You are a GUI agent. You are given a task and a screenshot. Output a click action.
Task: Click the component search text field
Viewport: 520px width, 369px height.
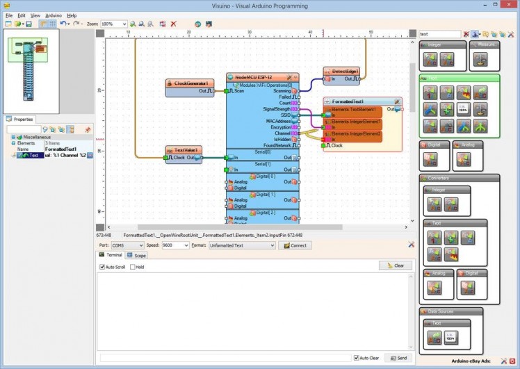pos(439,33)
